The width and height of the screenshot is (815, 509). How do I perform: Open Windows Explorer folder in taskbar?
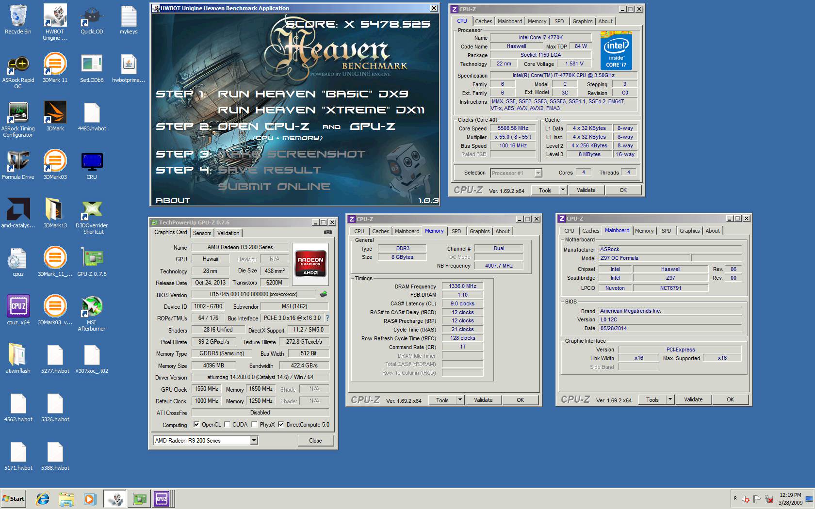point(66,498)
